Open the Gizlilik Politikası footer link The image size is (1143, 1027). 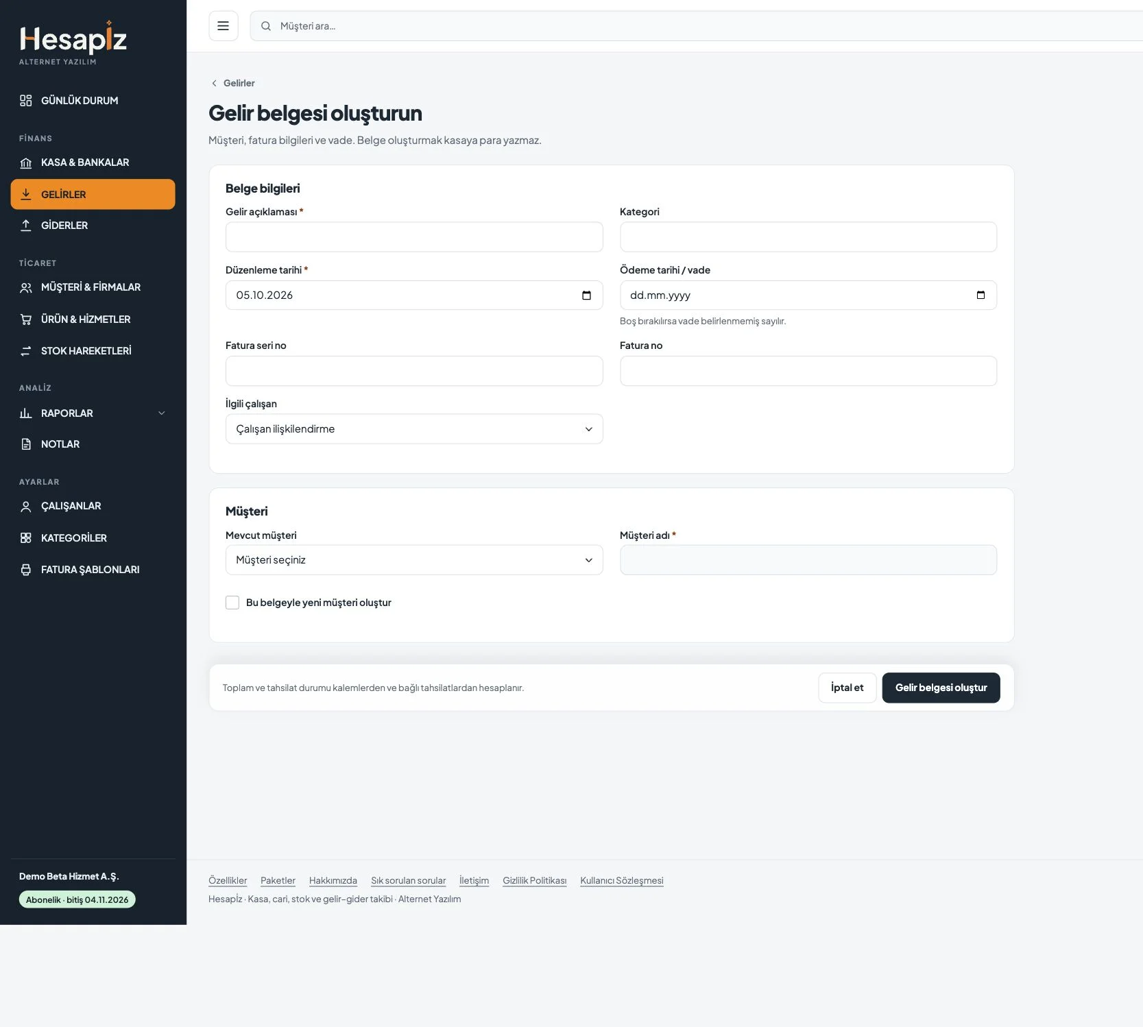(535, 881)
